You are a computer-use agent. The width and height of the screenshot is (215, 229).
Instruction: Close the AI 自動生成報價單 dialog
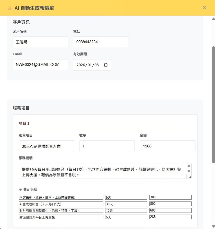pos(204,7)
